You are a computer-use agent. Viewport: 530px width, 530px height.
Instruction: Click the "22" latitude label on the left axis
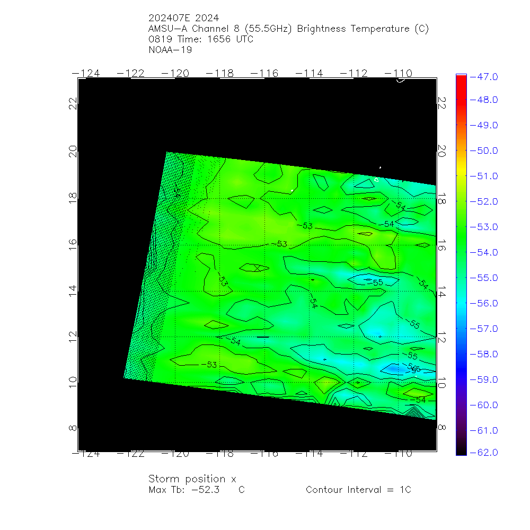tap(73, 103)
